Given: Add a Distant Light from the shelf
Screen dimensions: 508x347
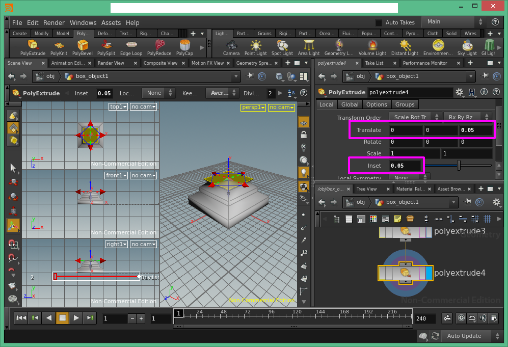Looking at the screenshot, I should (x=405, y=47).
